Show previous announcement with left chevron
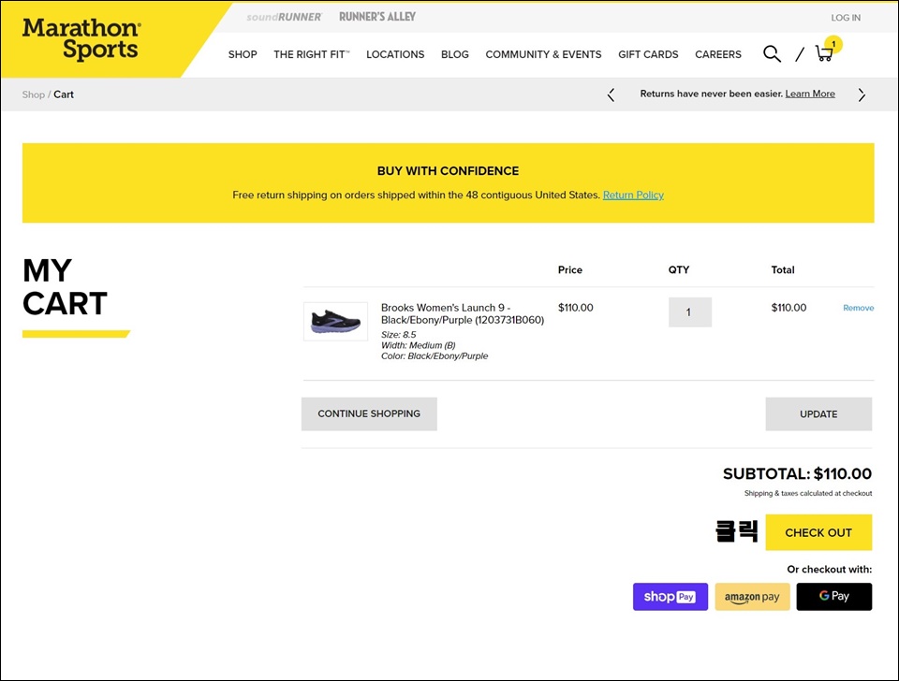The width and height of the screenshot is (899, 681). point(612,95)
